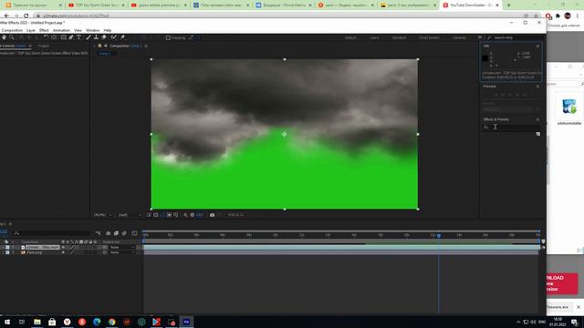584x328 pixels.
Task: Enable the Snapping checkbox
Action: (x=168, y=37)
